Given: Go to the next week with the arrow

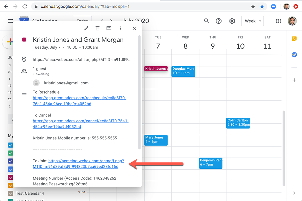Looking at the screenshot, I should 111,21.
